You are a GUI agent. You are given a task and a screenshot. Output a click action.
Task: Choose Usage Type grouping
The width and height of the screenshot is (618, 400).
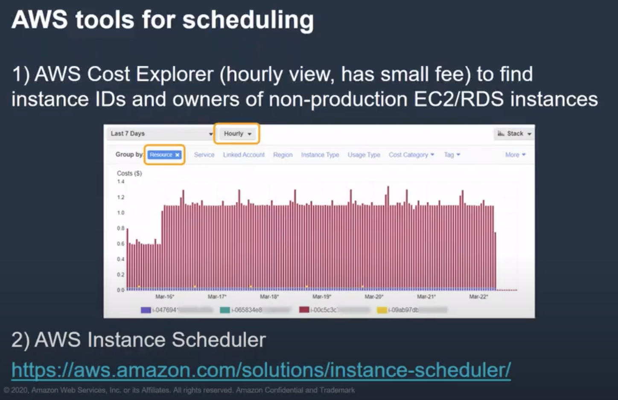click(364, 155)
